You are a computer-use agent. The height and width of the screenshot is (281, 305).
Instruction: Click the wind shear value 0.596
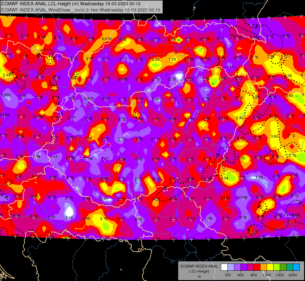point(188,59)
